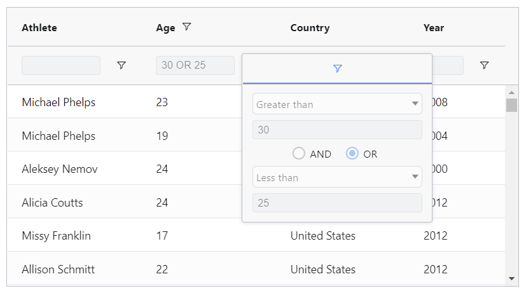Open Athlete column floating filter button

[121, 65]
